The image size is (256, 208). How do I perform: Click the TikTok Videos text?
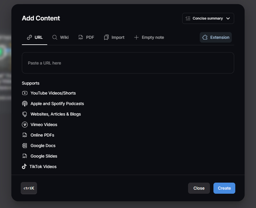[x=43, y=167]
